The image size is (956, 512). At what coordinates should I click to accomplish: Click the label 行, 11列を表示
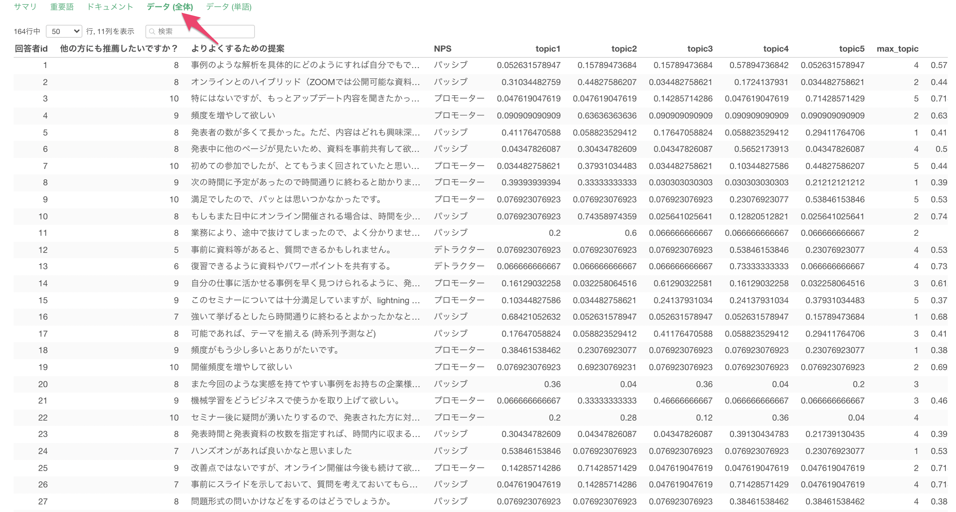pyautogui.click(x=110, y=31)
